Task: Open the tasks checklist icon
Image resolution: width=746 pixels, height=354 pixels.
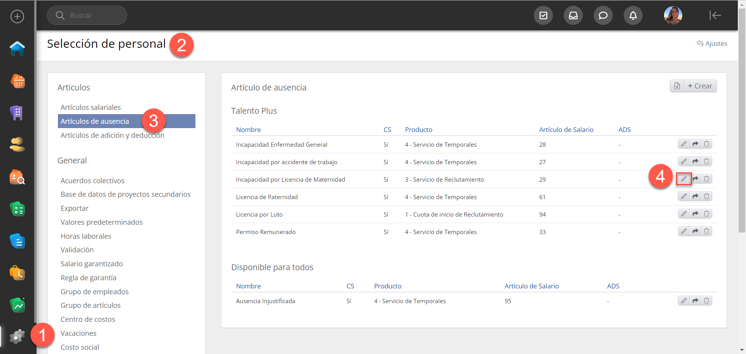Action: (x=543, y=16)
